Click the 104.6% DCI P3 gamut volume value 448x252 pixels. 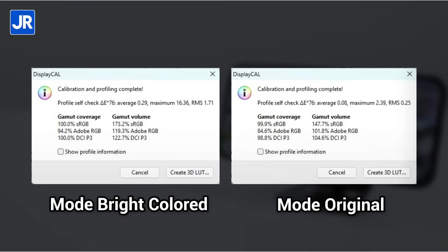point(329,138)
